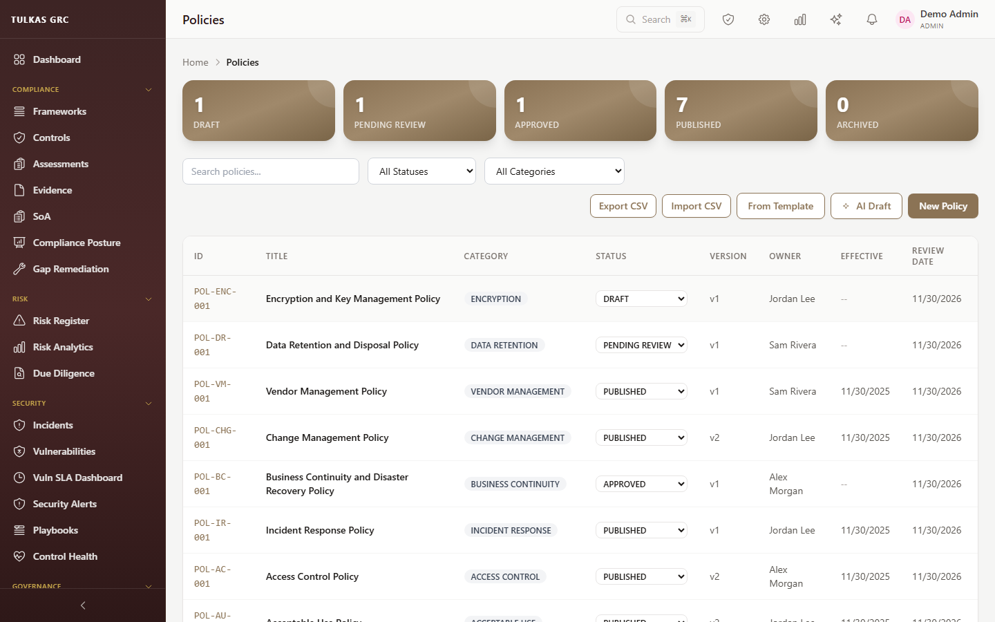Image resolution: width=995 pixels, height=622 pixels.
Task: Click the Draft count card
Action: coord(258,111)
